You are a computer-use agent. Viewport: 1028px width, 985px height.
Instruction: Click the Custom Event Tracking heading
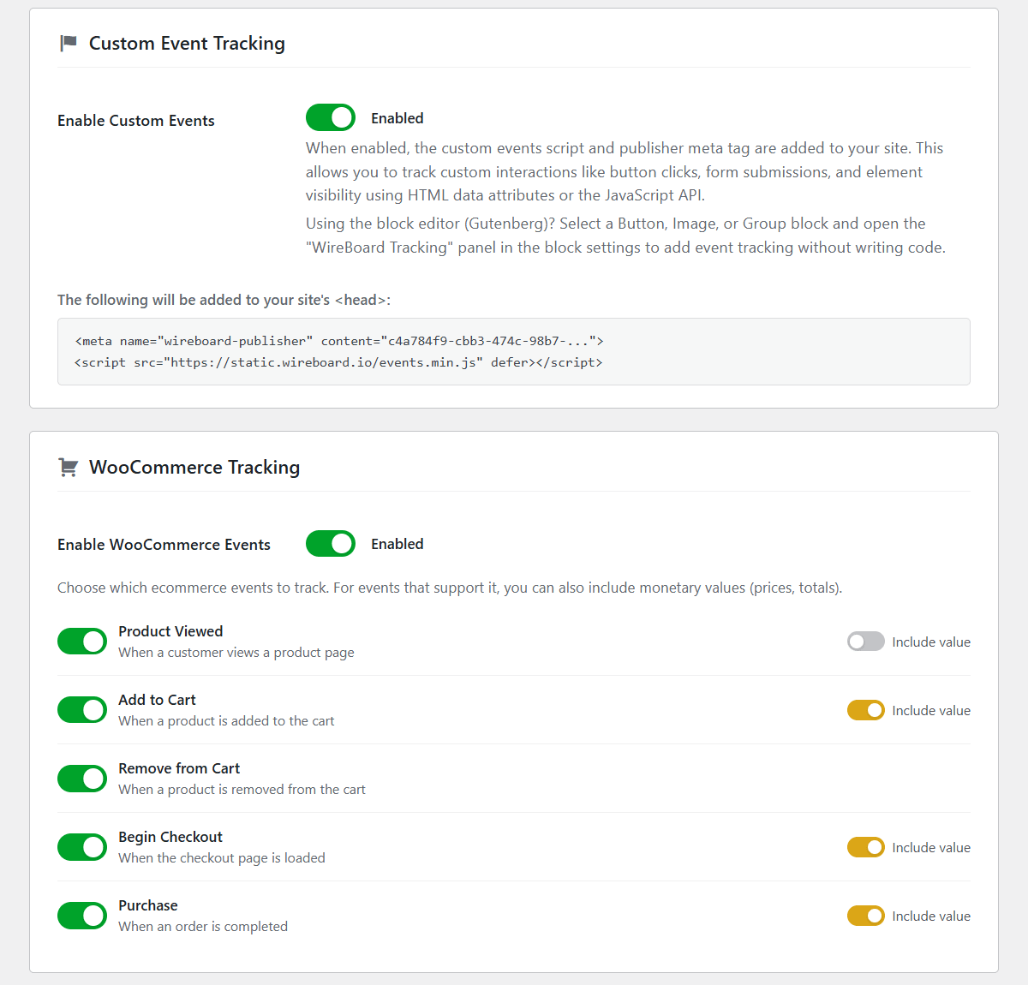pos(187,43)
